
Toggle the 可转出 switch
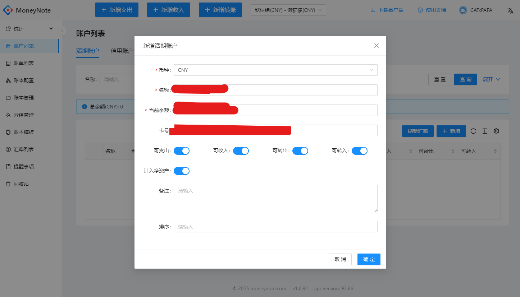point(300,151)
